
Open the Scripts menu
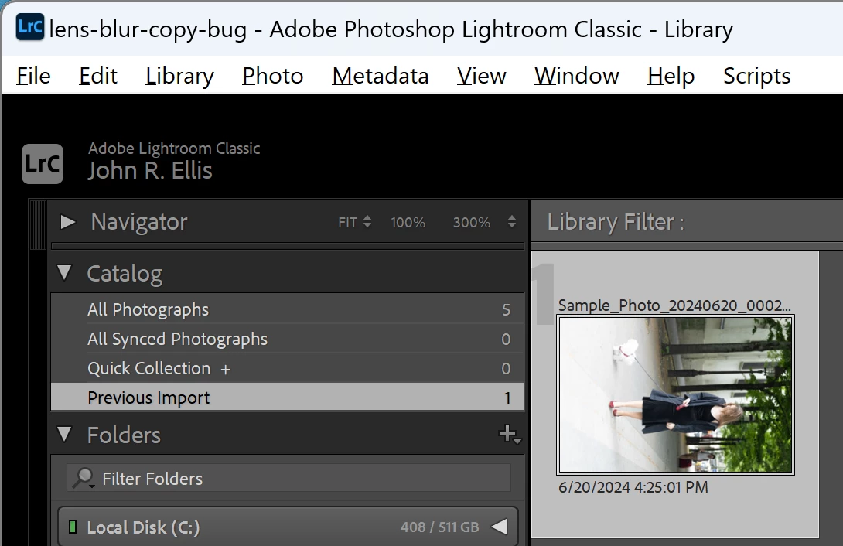(756, 76)
